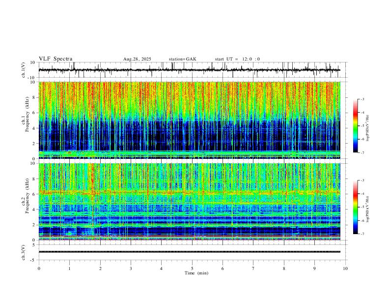Select the ch.1 "Frequency (kHz)" axis label

(x=28, y=115)
